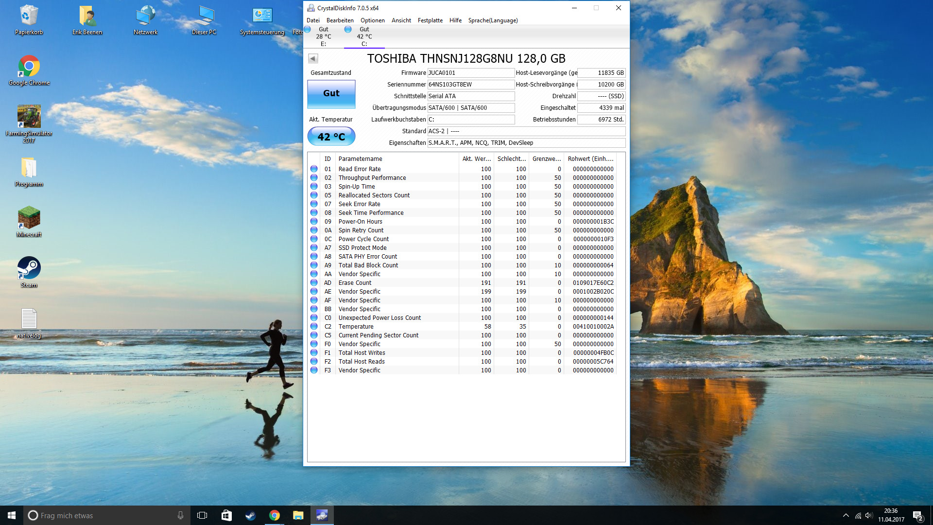Click the previous disk arrow button
Image resolution: width=933 pixels, height=525 pixels.
(313, 59)
